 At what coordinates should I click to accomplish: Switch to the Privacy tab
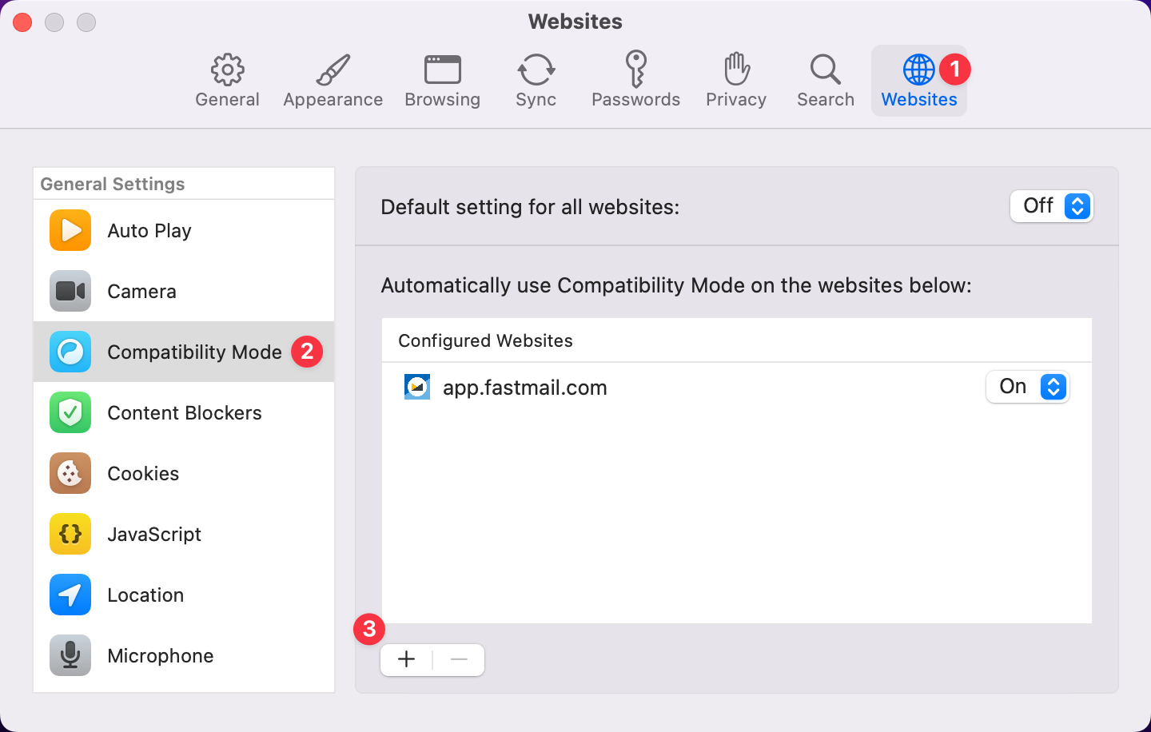point(735,80)
